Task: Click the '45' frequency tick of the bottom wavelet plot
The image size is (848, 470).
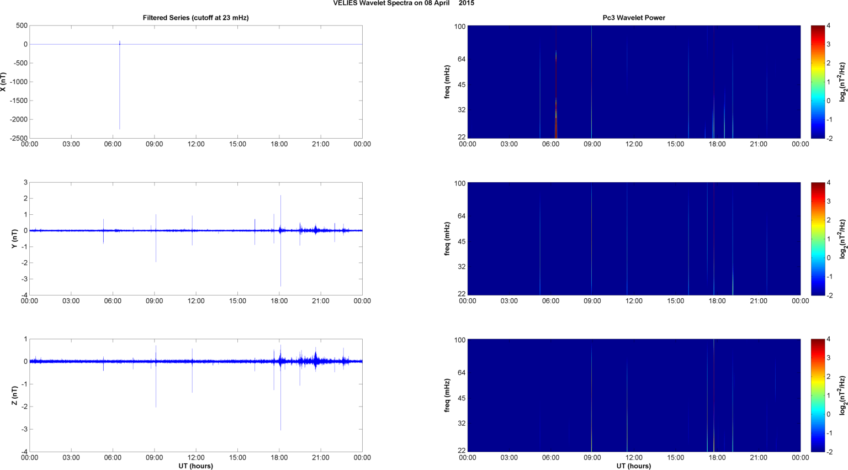Action: point(462,398)
